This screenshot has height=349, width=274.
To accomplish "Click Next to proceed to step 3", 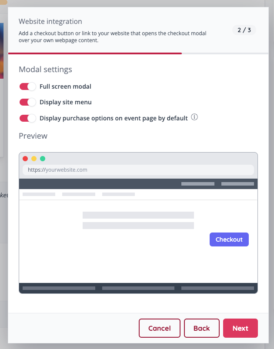I will coord(241,328).
